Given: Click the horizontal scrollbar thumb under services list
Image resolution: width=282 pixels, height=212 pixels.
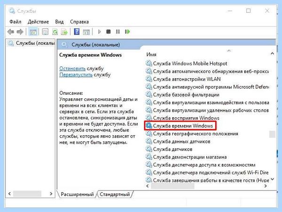Looking at the screenshot, I should point(172,186).
